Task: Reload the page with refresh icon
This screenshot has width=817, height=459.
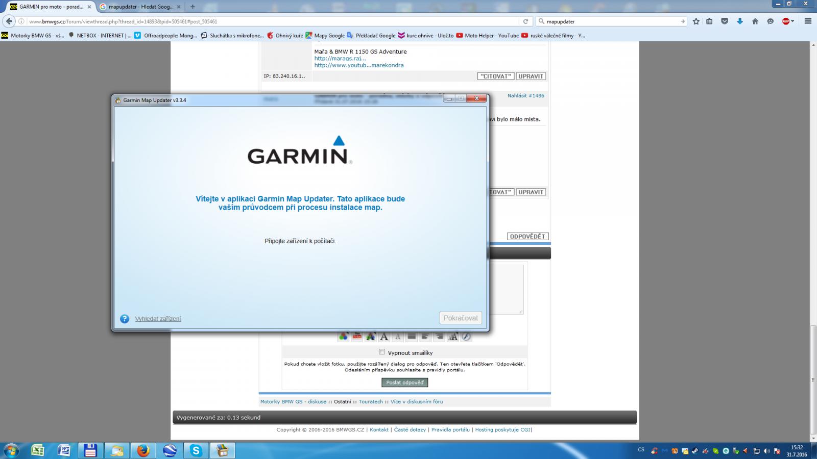Action: coord(525,21)
